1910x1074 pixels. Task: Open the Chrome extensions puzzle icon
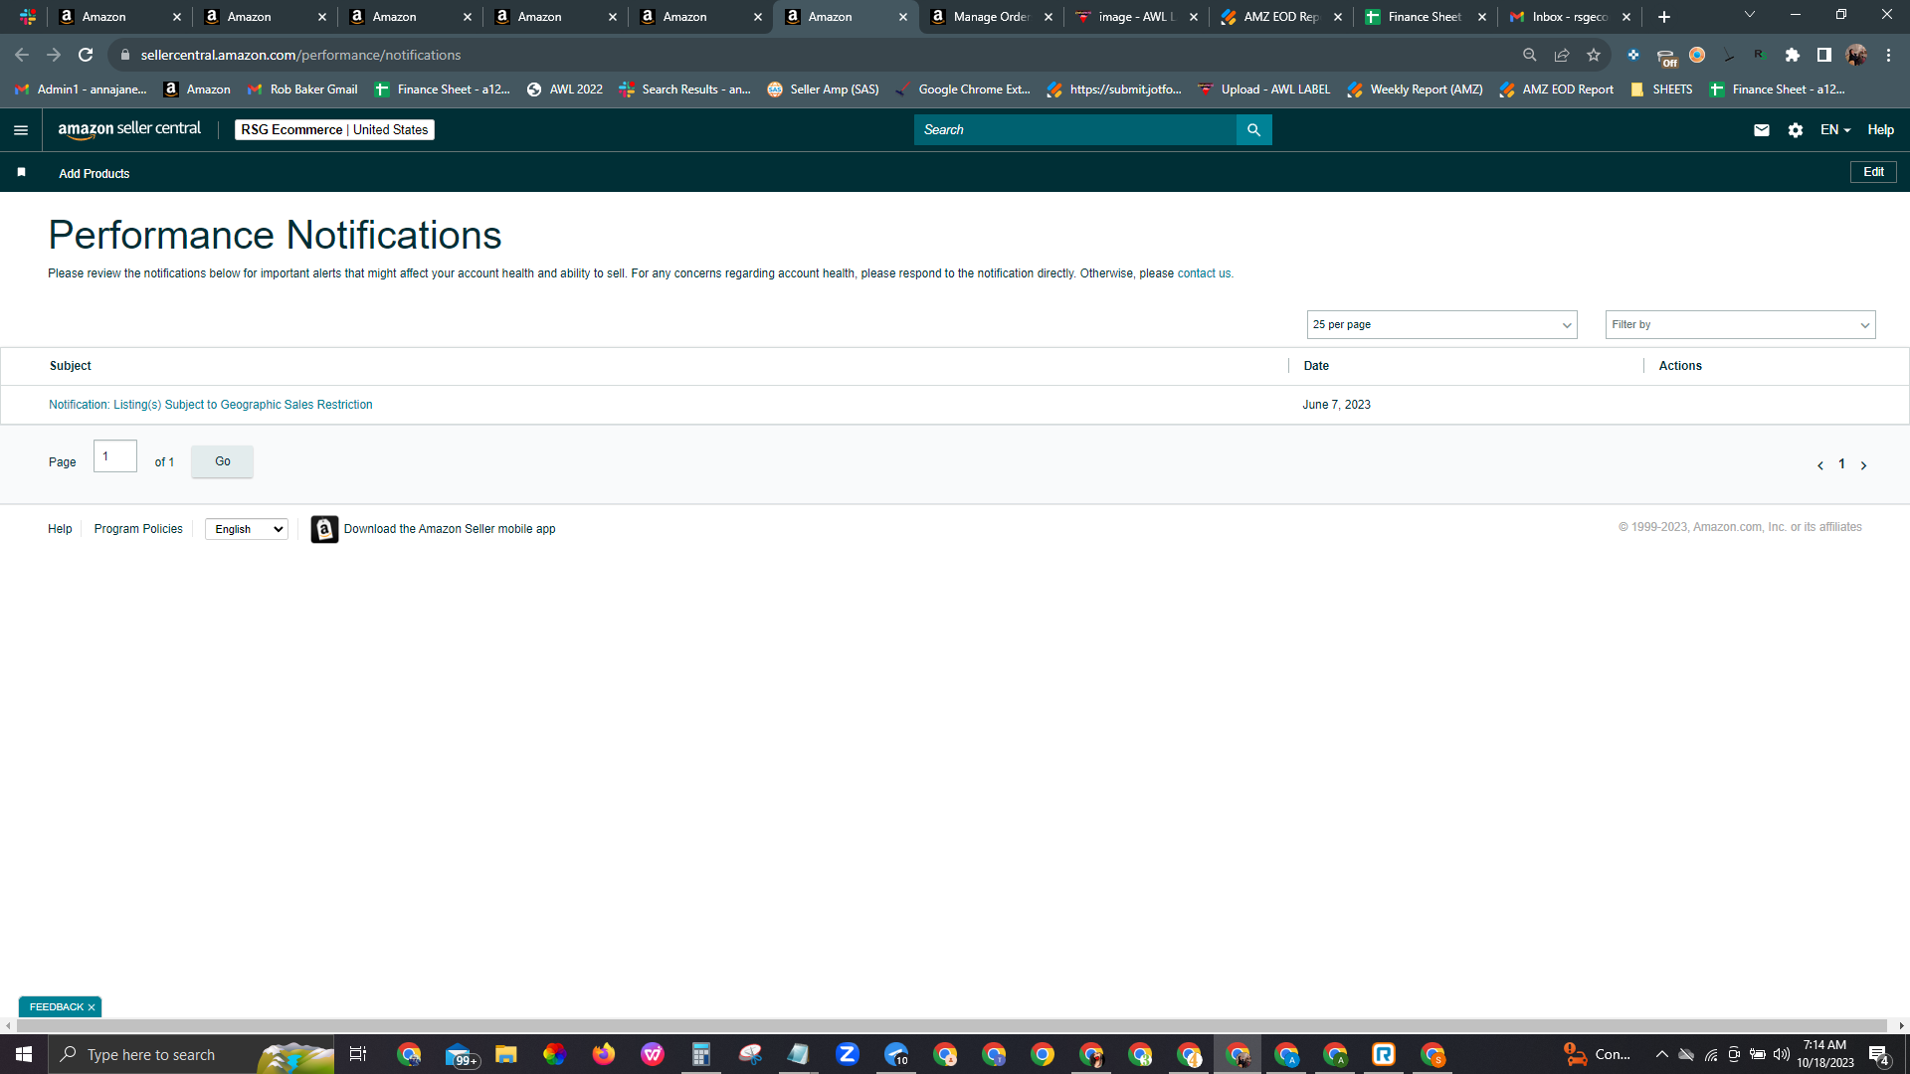(1793, 55)
